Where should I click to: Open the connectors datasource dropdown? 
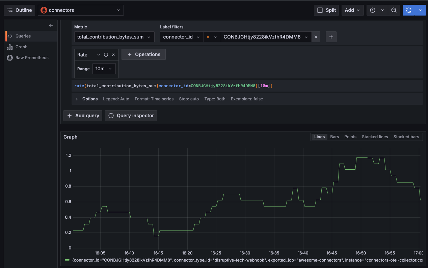point(81,10)
